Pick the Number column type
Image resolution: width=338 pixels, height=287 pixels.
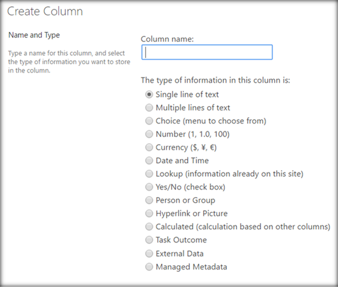[x=149, y=134]
